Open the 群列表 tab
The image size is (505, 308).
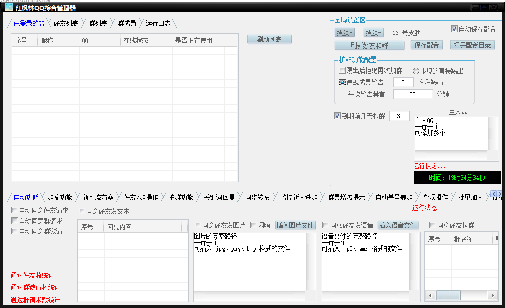click(98, 23)
